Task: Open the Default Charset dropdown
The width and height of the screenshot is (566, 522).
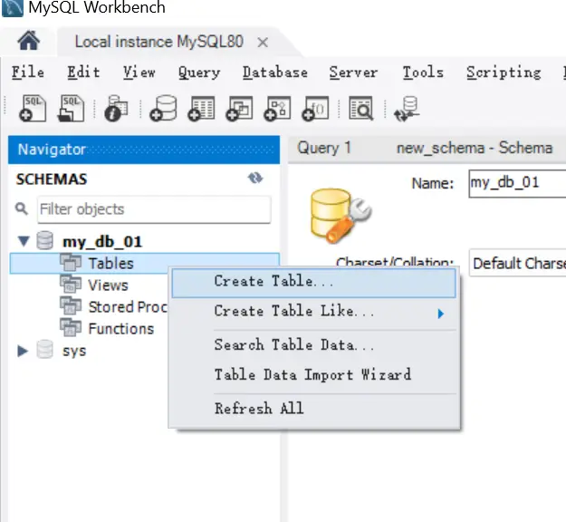Action: [x=517, y=264]
